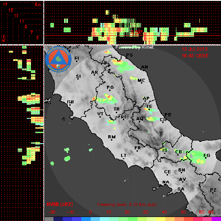This screenshot has height=221, width=221.
Task: Click the FI city label on map
Action: [76, 58]
